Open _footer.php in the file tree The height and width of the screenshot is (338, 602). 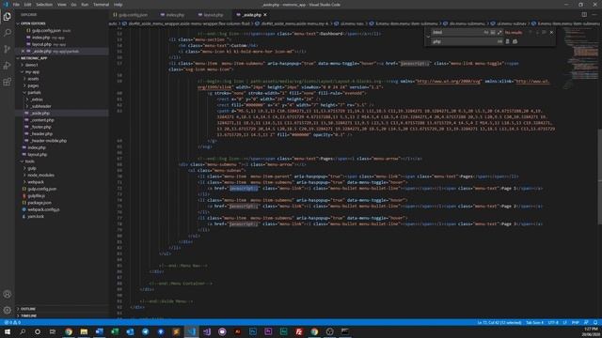pos(62,127)
